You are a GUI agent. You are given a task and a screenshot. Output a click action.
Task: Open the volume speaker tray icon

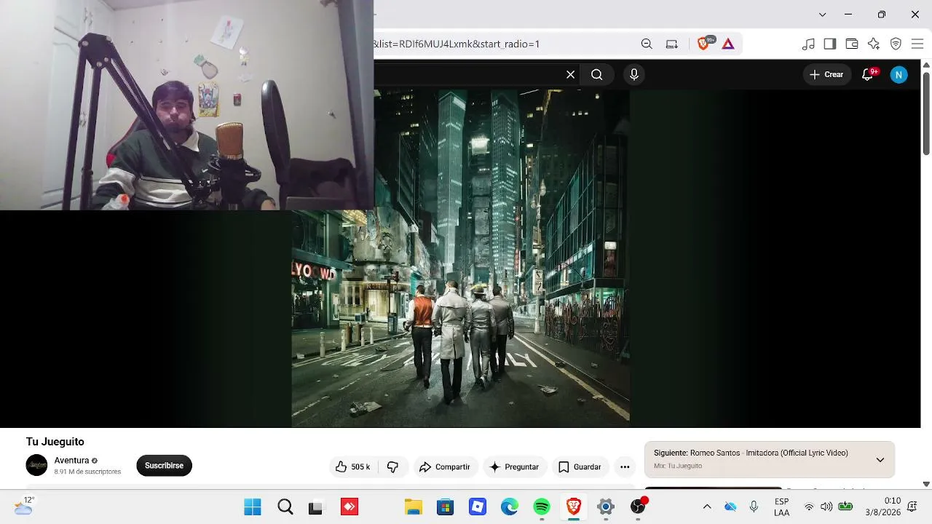coord(826,507)
